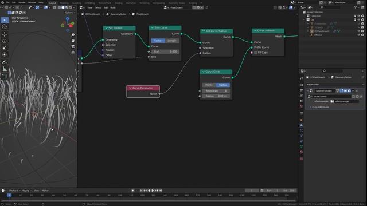Open the node editor Add menu
The image size is (367, 206).
[x=106, y=7]
